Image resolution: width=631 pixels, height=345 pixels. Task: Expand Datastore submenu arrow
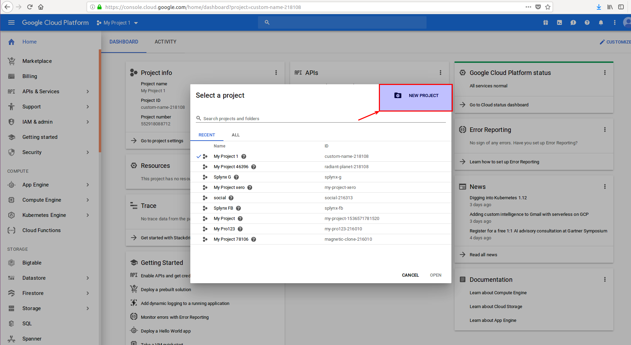88,278
